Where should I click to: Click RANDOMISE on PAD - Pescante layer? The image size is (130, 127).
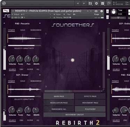(x=36, y=30)
